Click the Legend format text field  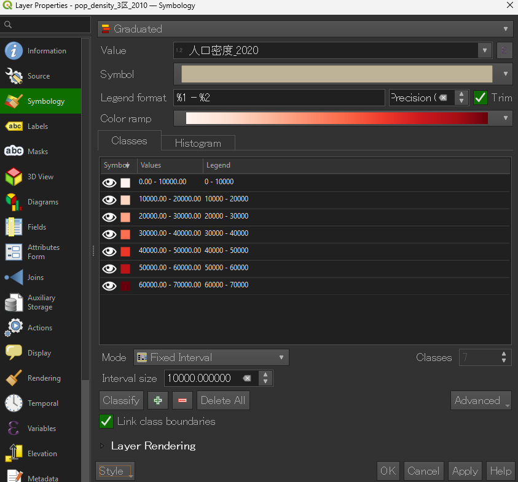[x=279, y=98]
